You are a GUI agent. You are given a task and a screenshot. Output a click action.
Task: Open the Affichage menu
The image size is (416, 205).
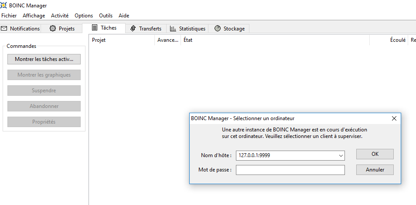pos(34,16)
